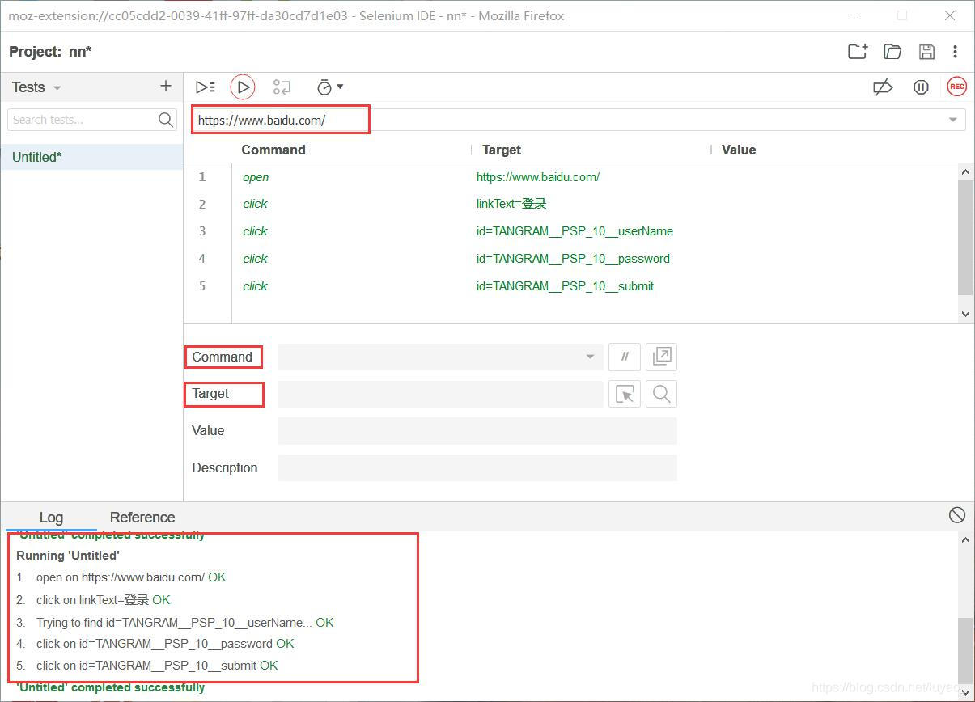Save the project

(927, 52)
